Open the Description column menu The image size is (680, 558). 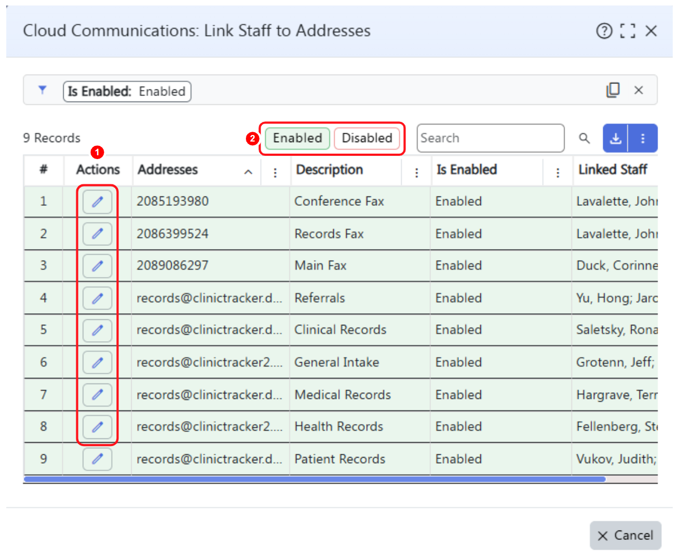(x=417, y=173)
